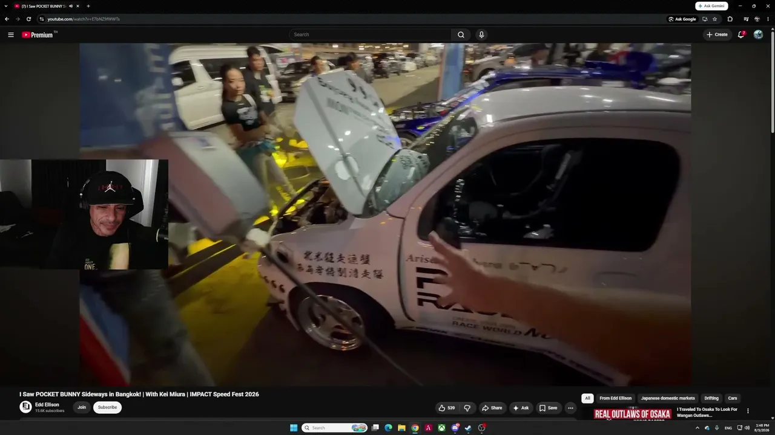Dislike the video with thumbs down
775x435 pixels.
point(467,408)
